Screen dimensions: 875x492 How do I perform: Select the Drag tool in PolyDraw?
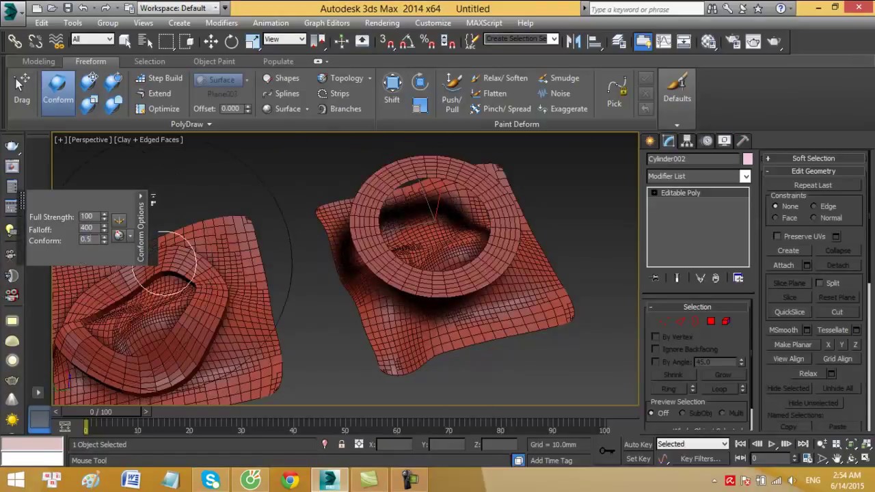click(22, 89)
